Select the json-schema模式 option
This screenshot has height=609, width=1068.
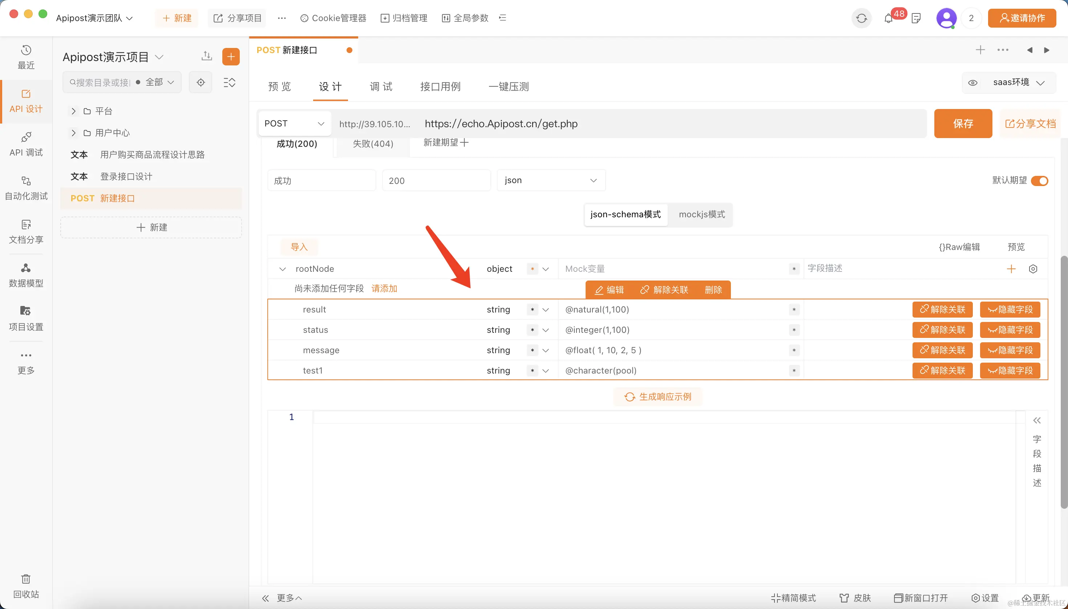(x=626, y=215)
